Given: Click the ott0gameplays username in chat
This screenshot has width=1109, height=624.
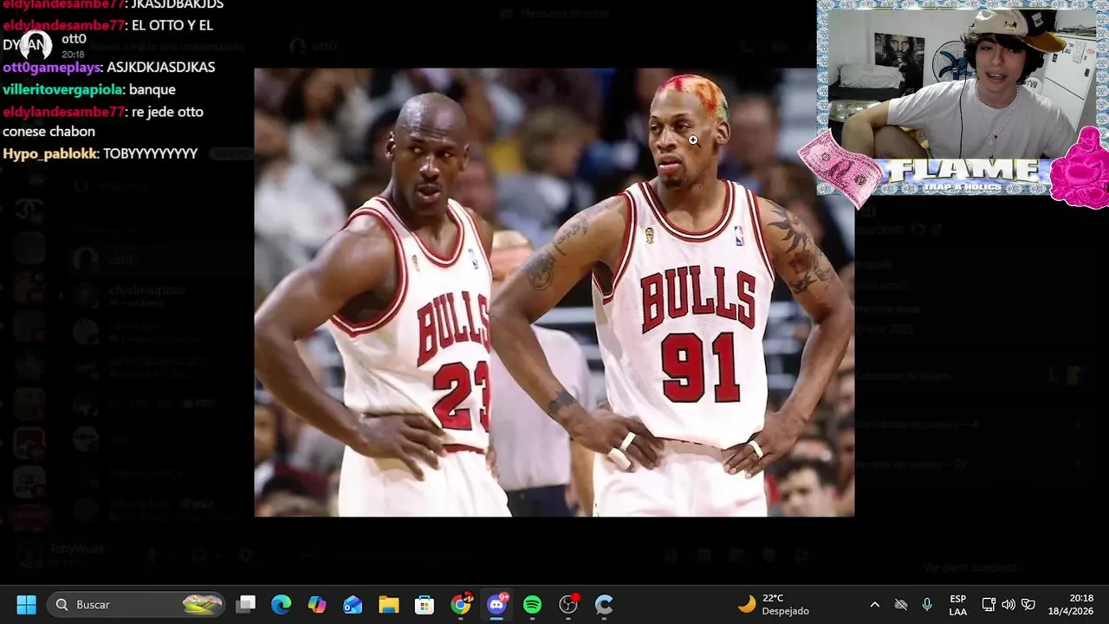Looking at the screenshot, I should tap(51, 67).
